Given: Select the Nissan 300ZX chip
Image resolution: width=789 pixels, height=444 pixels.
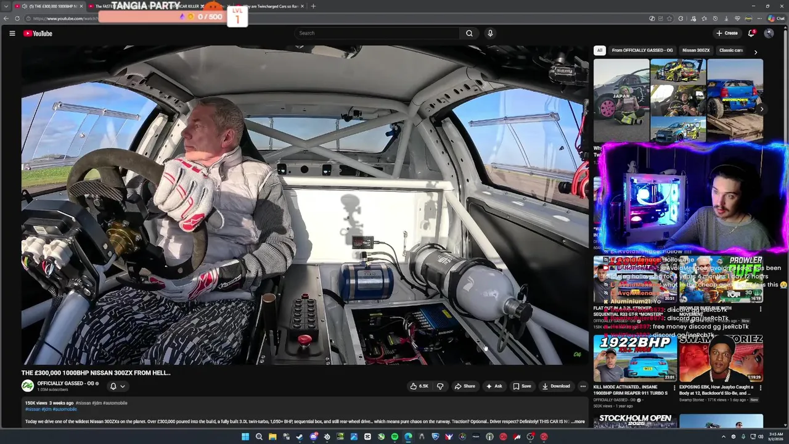Looking at the screenshot, I should [696, 50].
